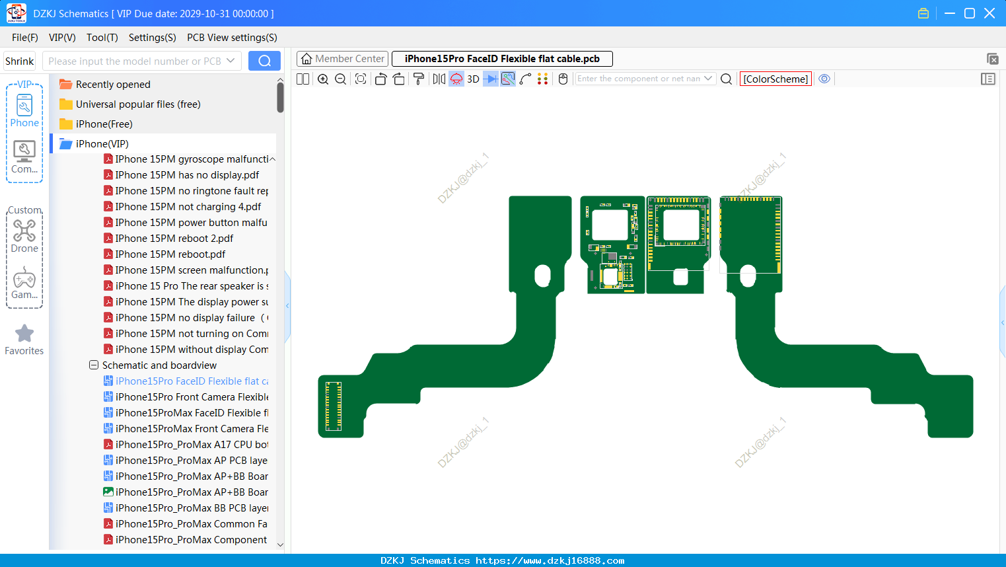Toggle the eye visibility icon
Image resolution: width=1006 pixels, height=567 pixels.
pyautogui.click(x=824, y=79)
